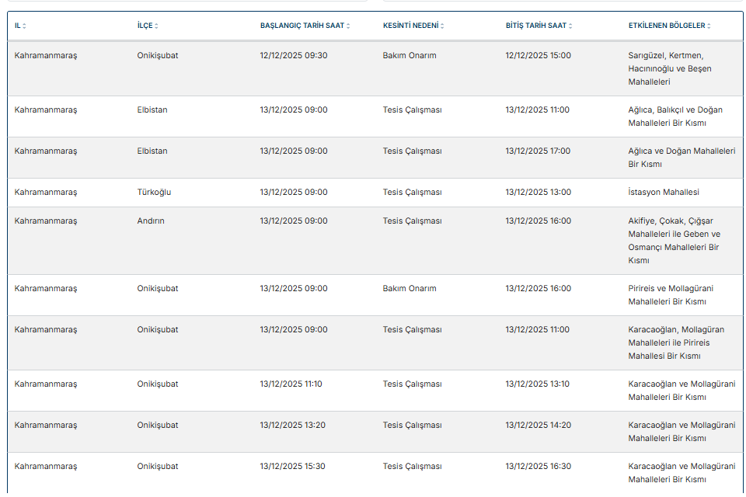
Task: Click the ETKİLENEN BÖLGELER column header text
Action: (x=667, y=26)
